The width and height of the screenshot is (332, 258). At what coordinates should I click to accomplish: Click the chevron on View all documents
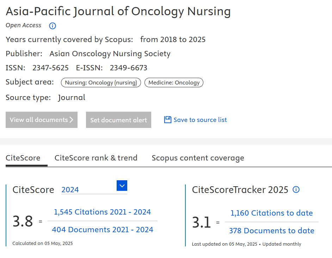click(71, 119)
